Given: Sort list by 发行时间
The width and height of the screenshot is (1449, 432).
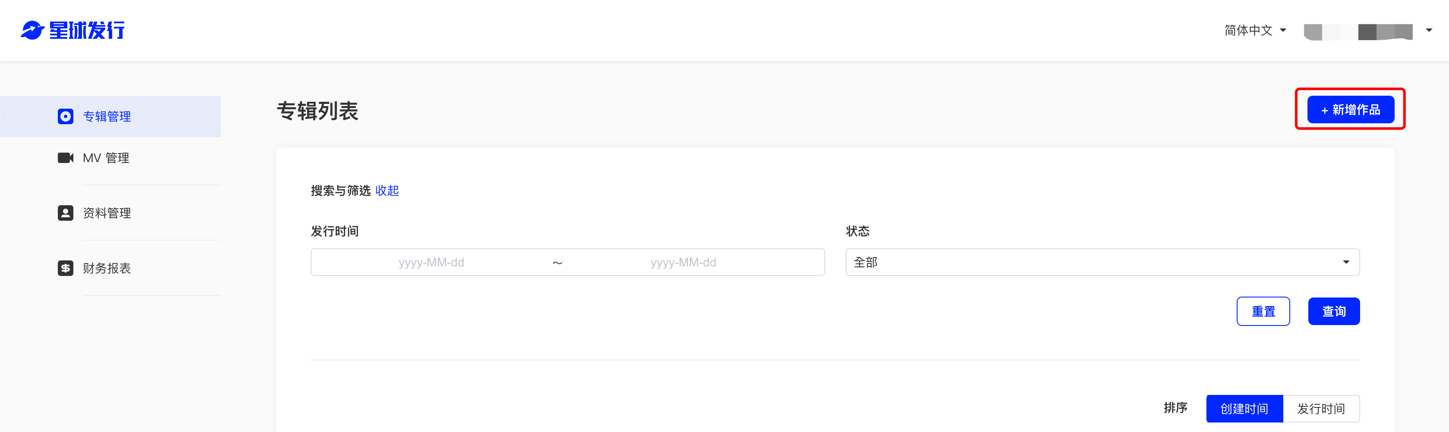Looking at the screenshot, I should (1321, 408).
